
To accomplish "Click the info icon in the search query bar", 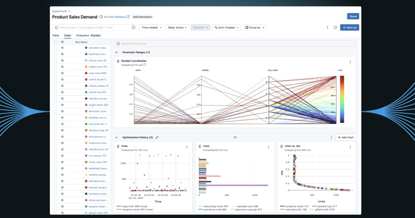I will click(x=133, y=27).
